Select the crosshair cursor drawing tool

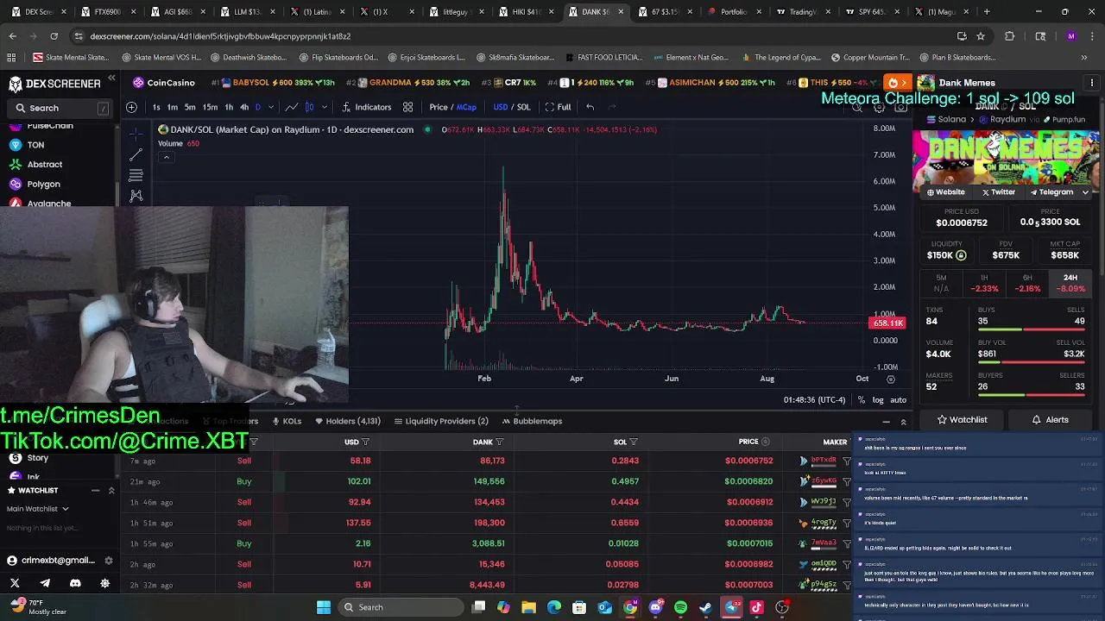(136, 134)
